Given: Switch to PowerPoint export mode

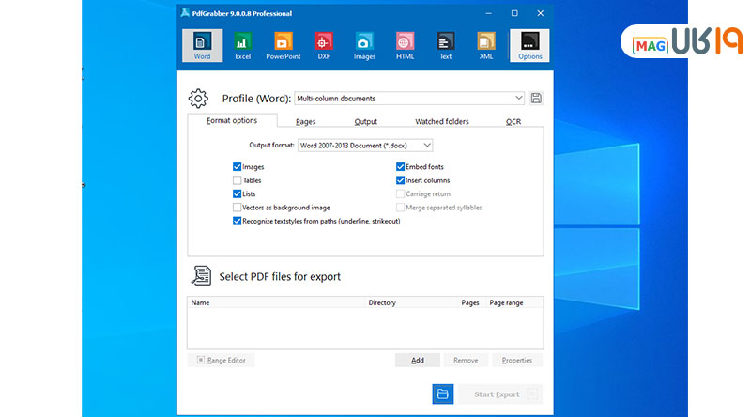Looking at the screenshot, I should coord(283,45).
